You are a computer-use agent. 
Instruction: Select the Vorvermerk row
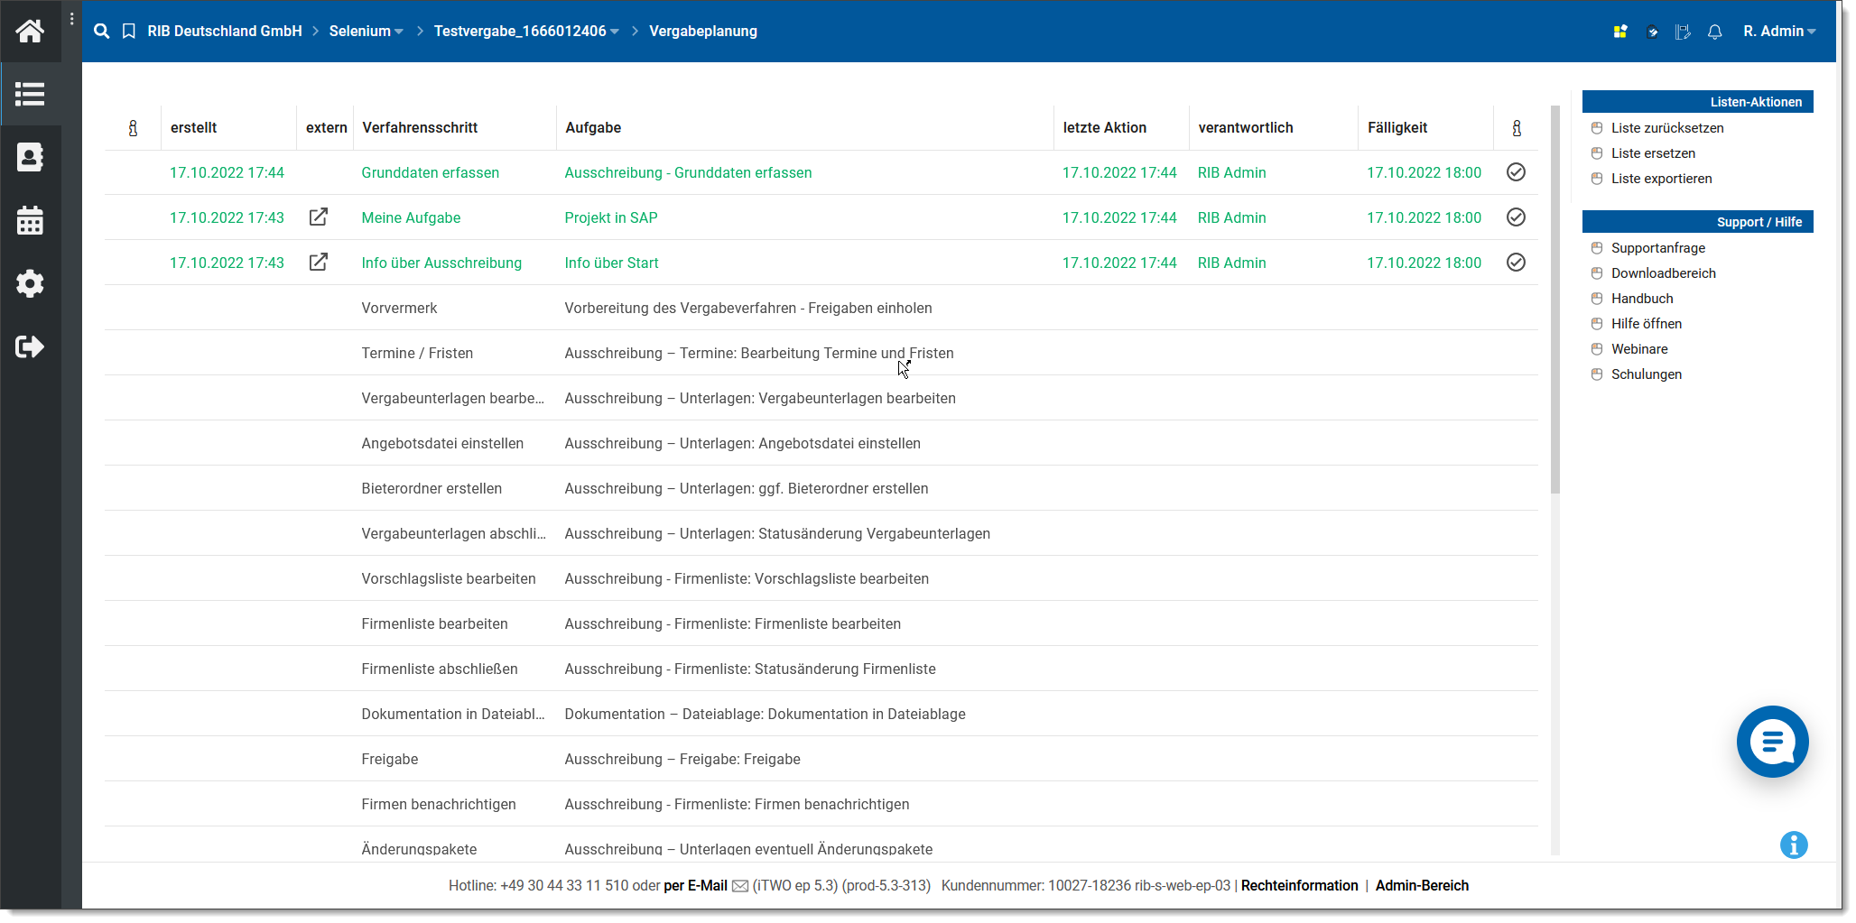pyautogui.click(x=821, y=308)
